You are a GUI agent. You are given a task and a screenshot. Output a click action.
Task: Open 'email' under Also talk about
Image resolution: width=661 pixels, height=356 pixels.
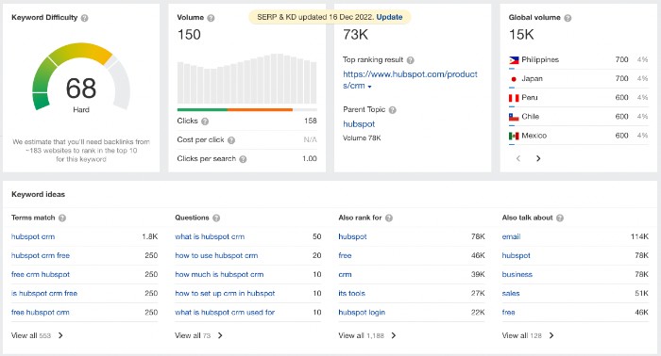tap(511, 236)
